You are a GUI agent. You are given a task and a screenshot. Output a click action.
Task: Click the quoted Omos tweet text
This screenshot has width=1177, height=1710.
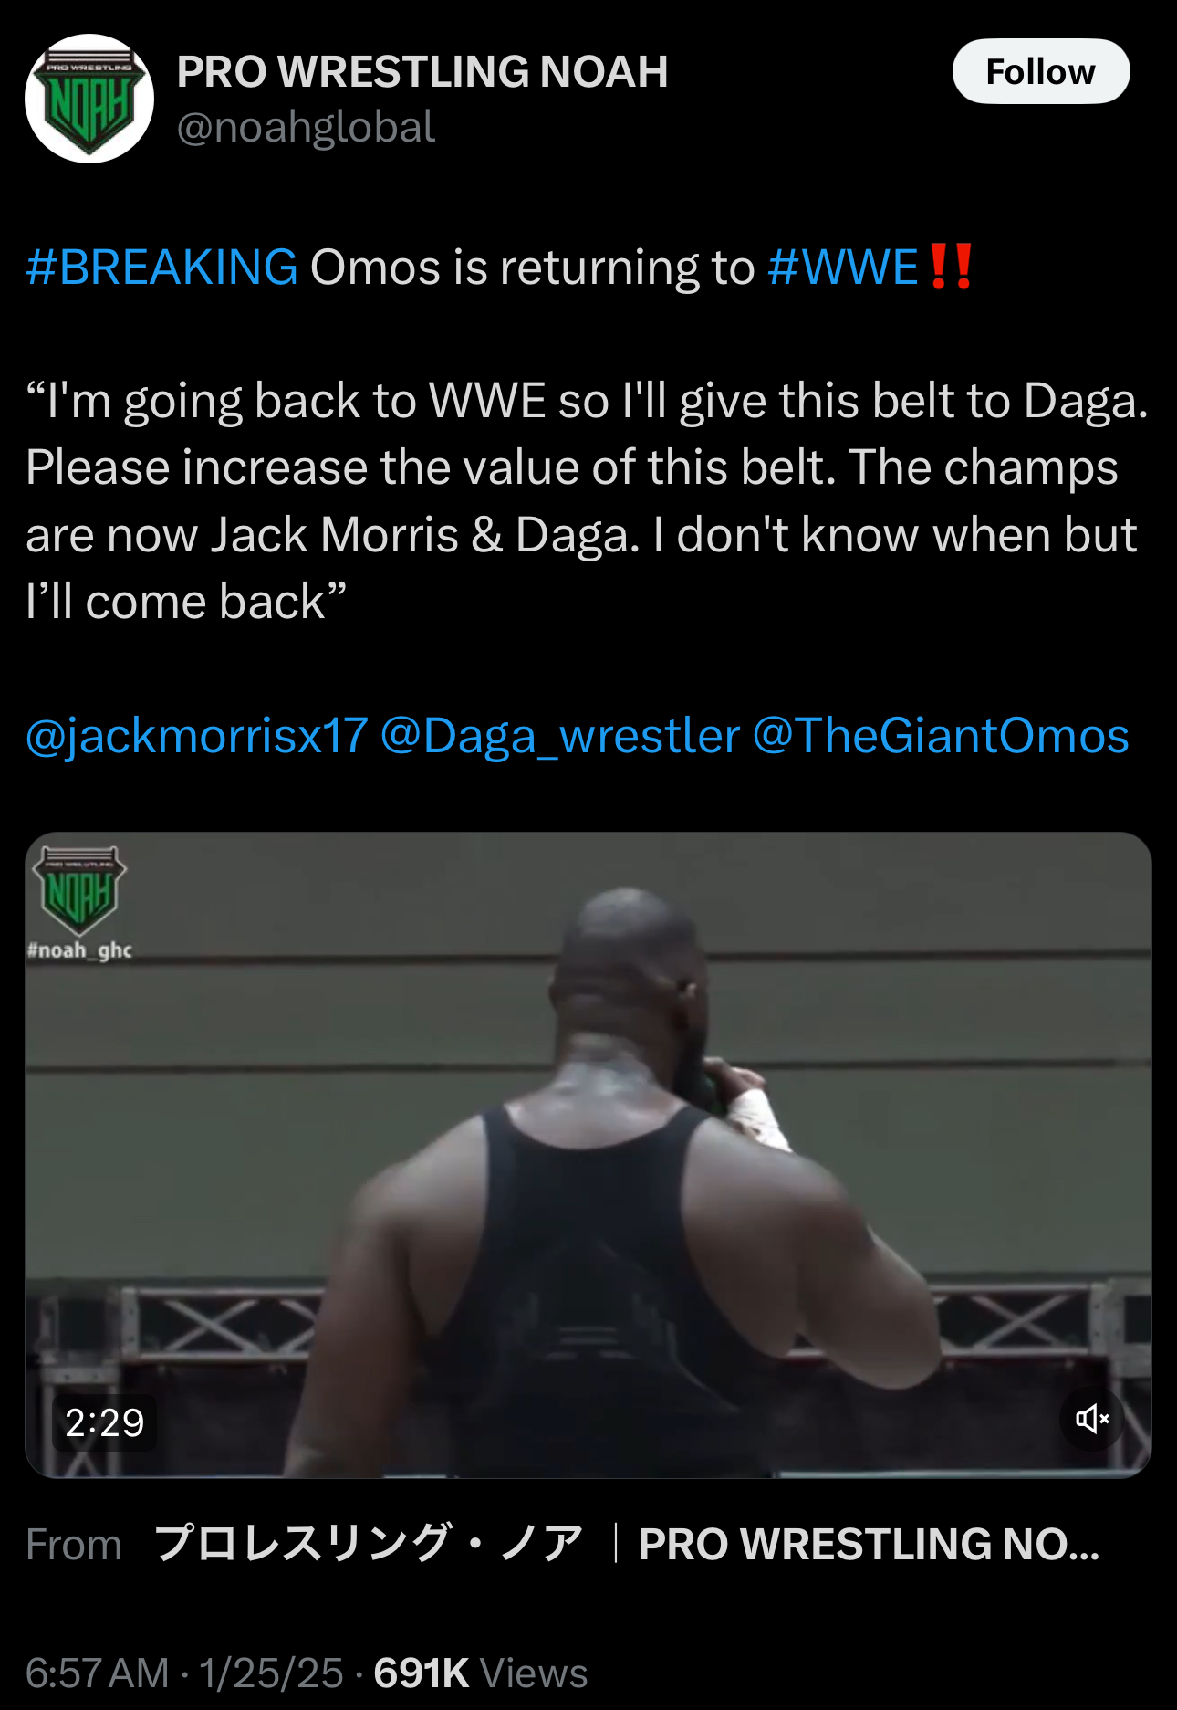[x=587, y=501]
